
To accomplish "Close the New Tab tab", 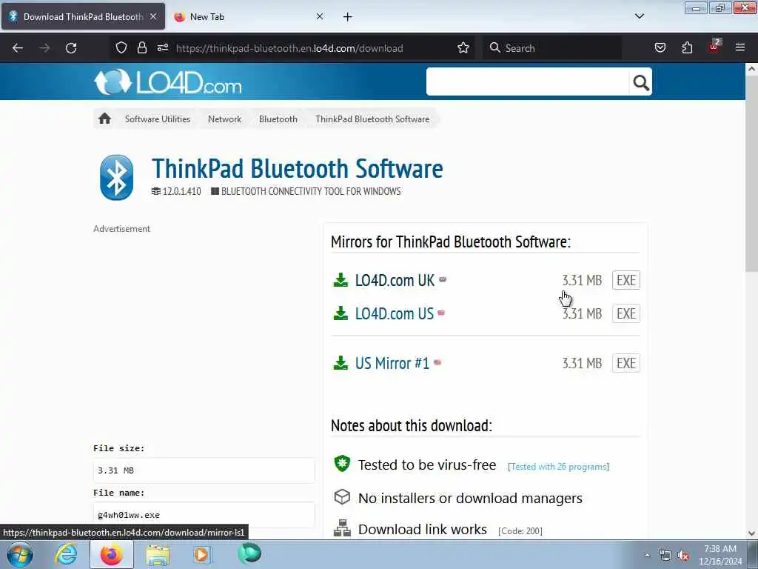I will pos(320,16).
